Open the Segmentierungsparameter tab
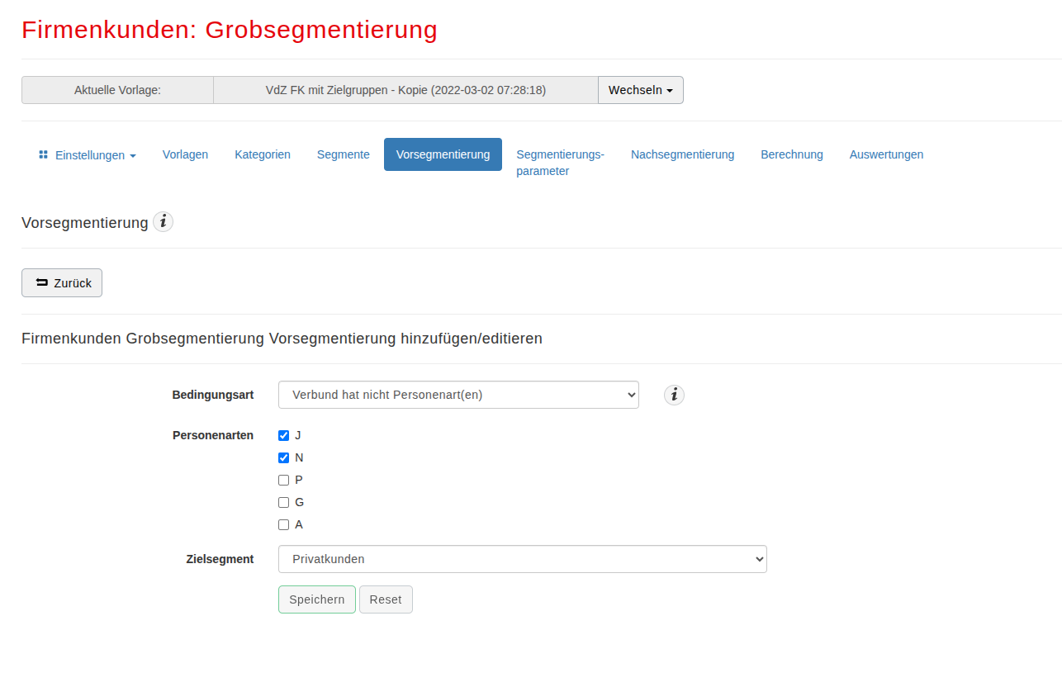 (561, 163)
